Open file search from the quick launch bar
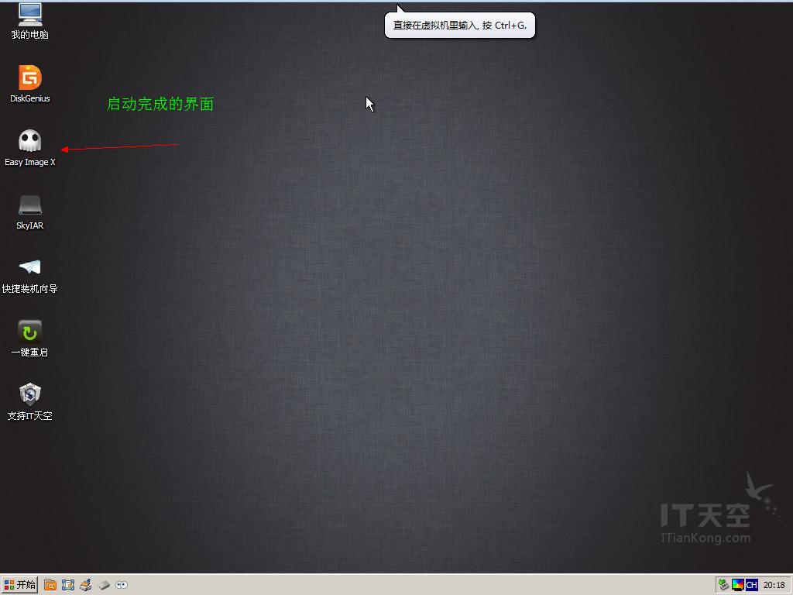The height and width of the screenshot is (595, 793). [50, 585]
